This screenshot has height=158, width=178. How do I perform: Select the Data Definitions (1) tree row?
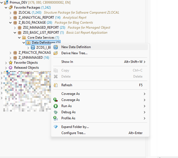click(x=43, y=43)
